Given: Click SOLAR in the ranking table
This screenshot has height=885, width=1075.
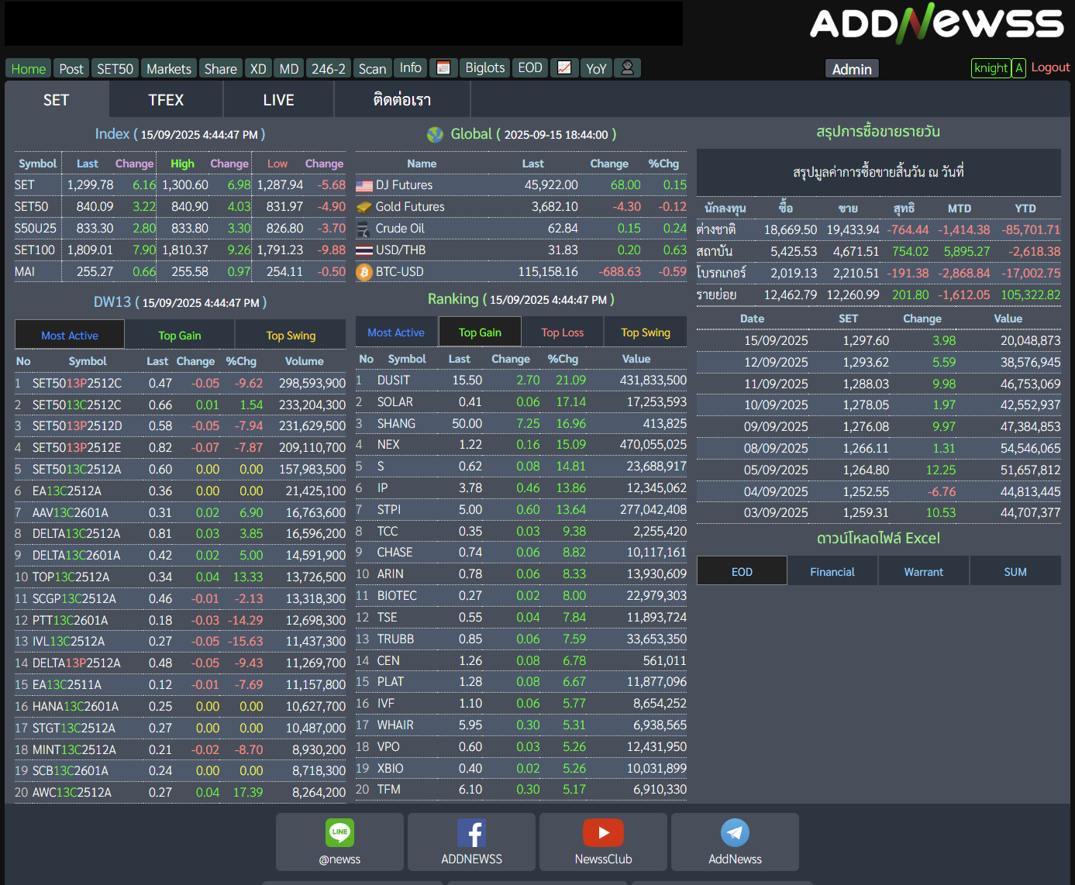Looking at the screenshot, I should click(x=395, y=402).
